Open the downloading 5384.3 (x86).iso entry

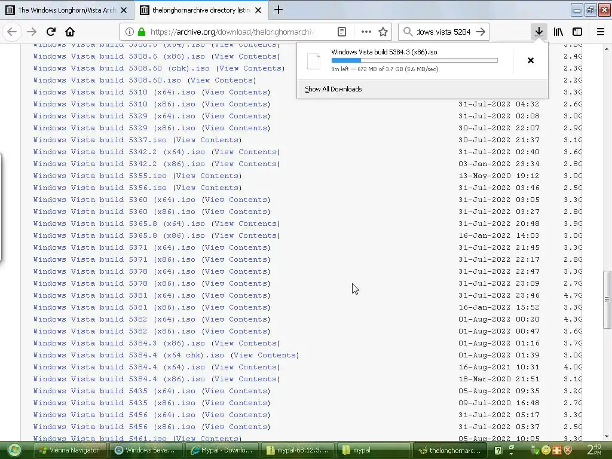(405, 60)
